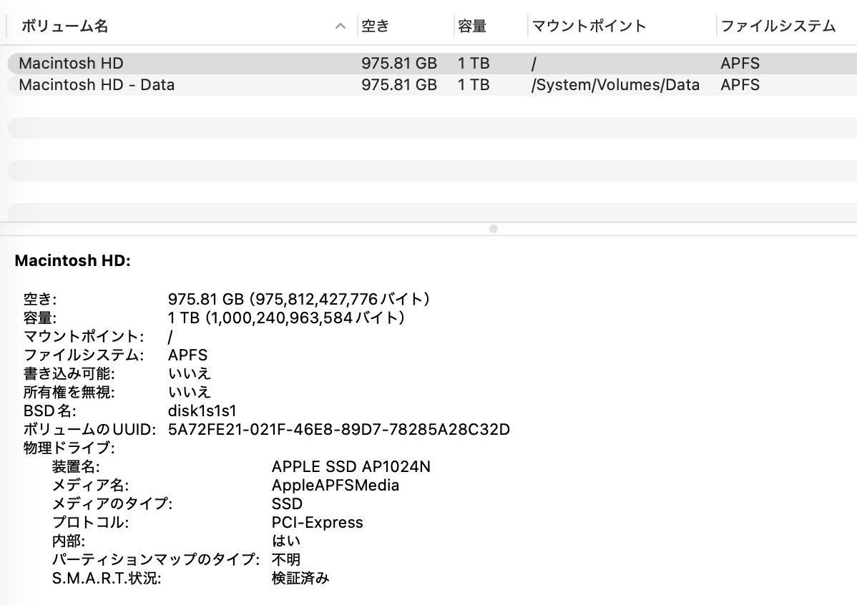
Task: Click the ファイルシステム column header
Action: pyautogui.click(x=778, y=26)
